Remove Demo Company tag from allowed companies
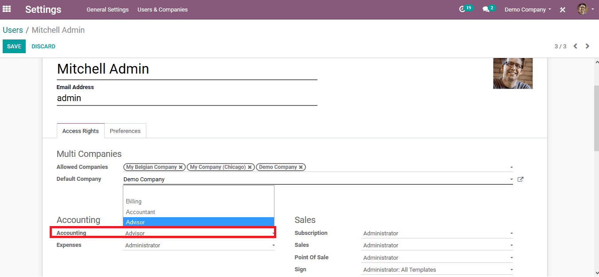This screenshot has width=599, height=277. 301,167
